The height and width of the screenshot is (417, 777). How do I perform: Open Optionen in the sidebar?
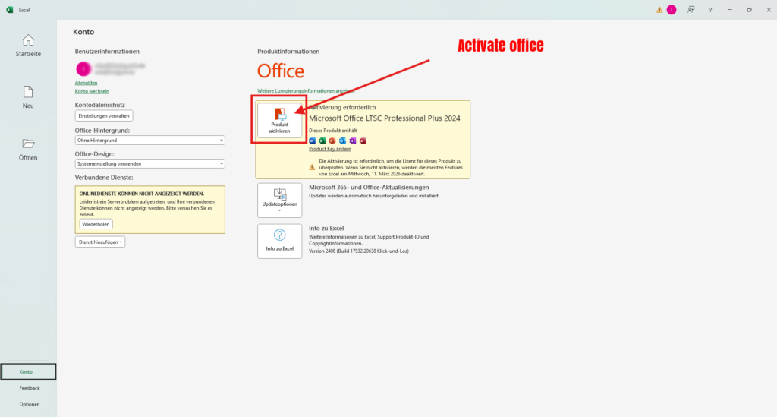[x=30, y=404]
